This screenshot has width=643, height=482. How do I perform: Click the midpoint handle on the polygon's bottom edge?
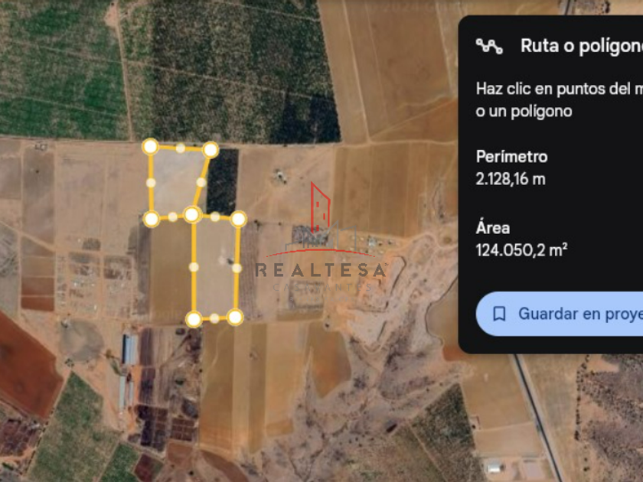point(214,318)
